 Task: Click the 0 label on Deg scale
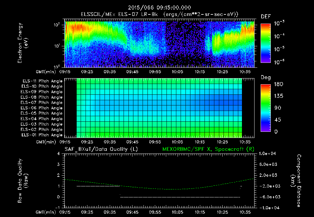coord(276,131)
